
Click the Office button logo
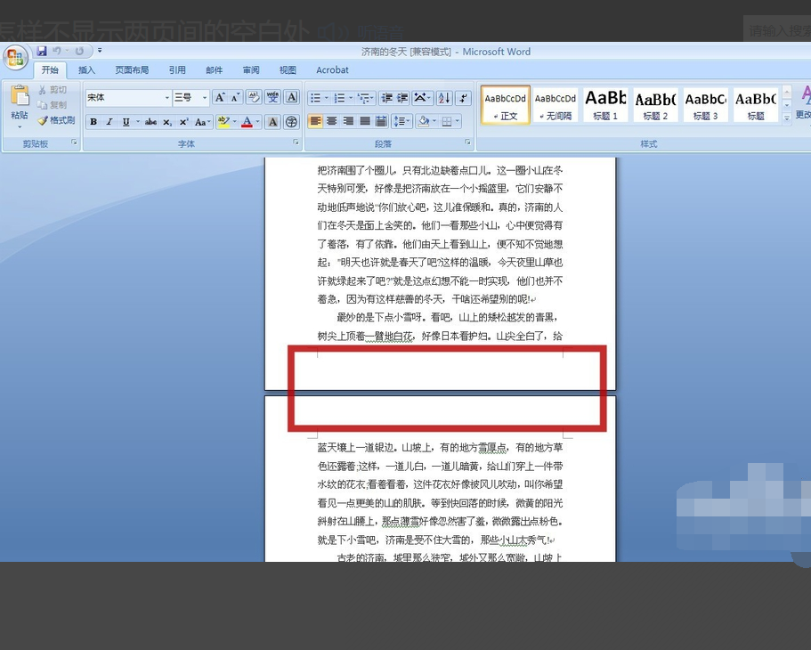15,57
